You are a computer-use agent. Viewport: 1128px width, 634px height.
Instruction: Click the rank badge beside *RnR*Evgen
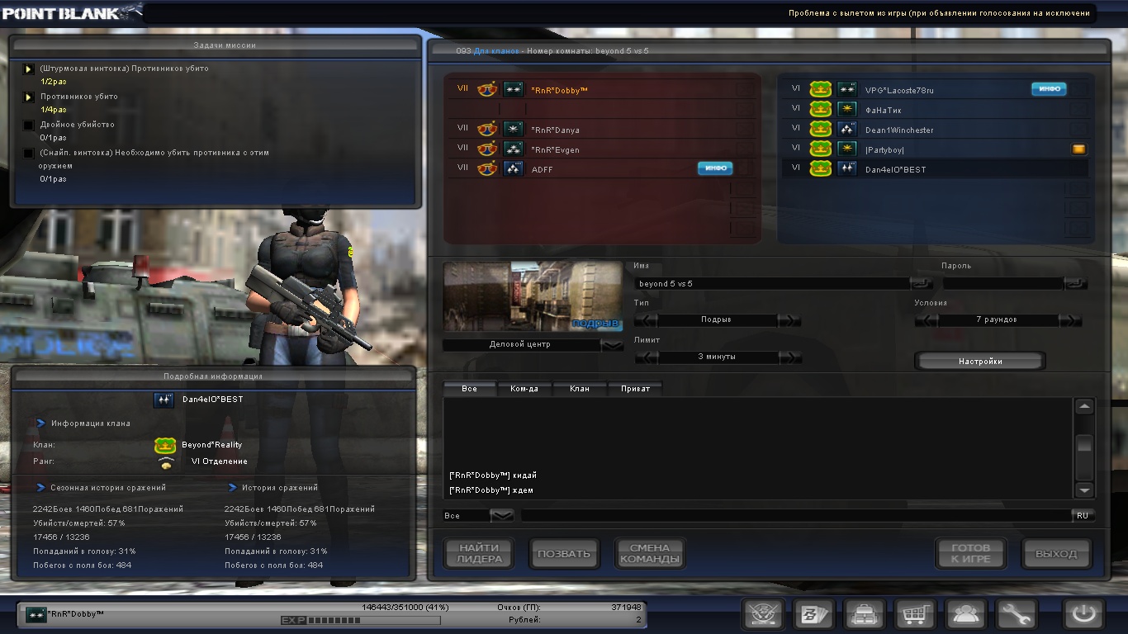pos(514,149)
